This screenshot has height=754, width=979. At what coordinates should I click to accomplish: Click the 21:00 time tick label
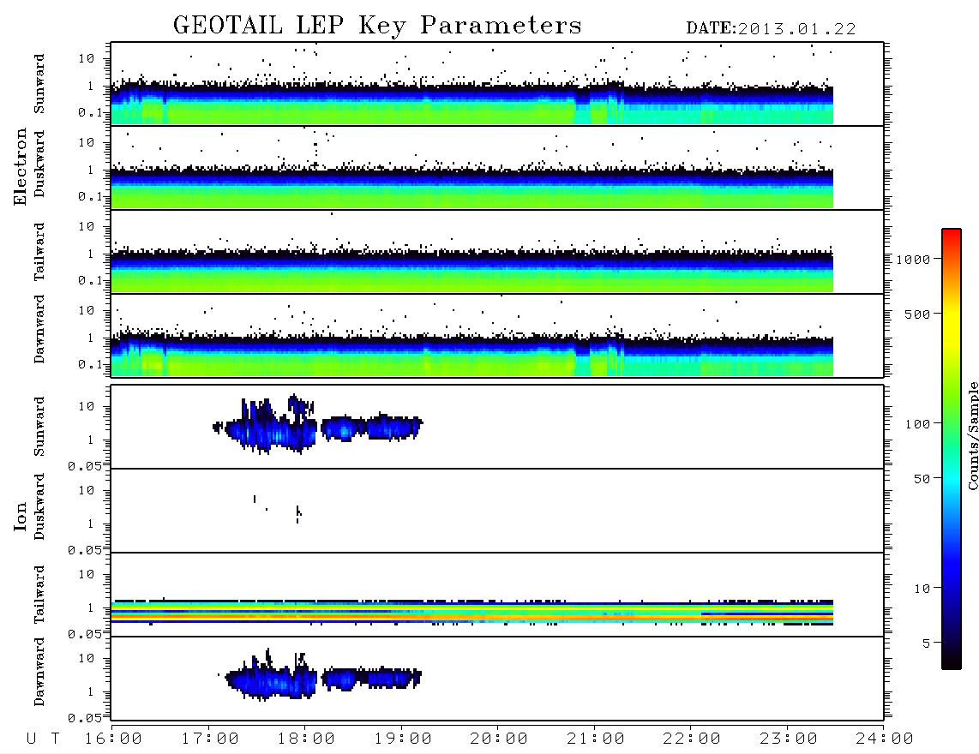pyautogui.click(x=596, y=739)
